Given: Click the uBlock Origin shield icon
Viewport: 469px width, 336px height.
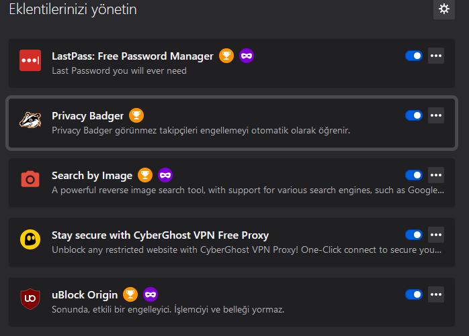Looking at the screenshot, I should [x=30, y=300].
